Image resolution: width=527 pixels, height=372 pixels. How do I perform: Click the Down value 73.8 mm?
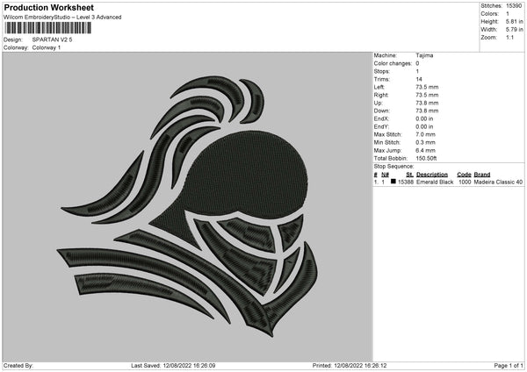click(427, 111)
